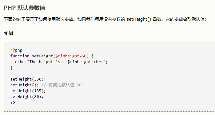The image size is (215, 115).
Task: Click the <?php opening tag line
Action: click(16, 50)
